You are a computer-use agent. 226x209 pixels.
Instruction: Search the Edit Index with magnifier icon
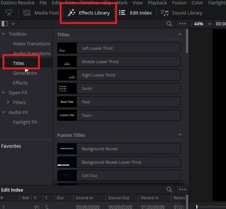point(169,189)
